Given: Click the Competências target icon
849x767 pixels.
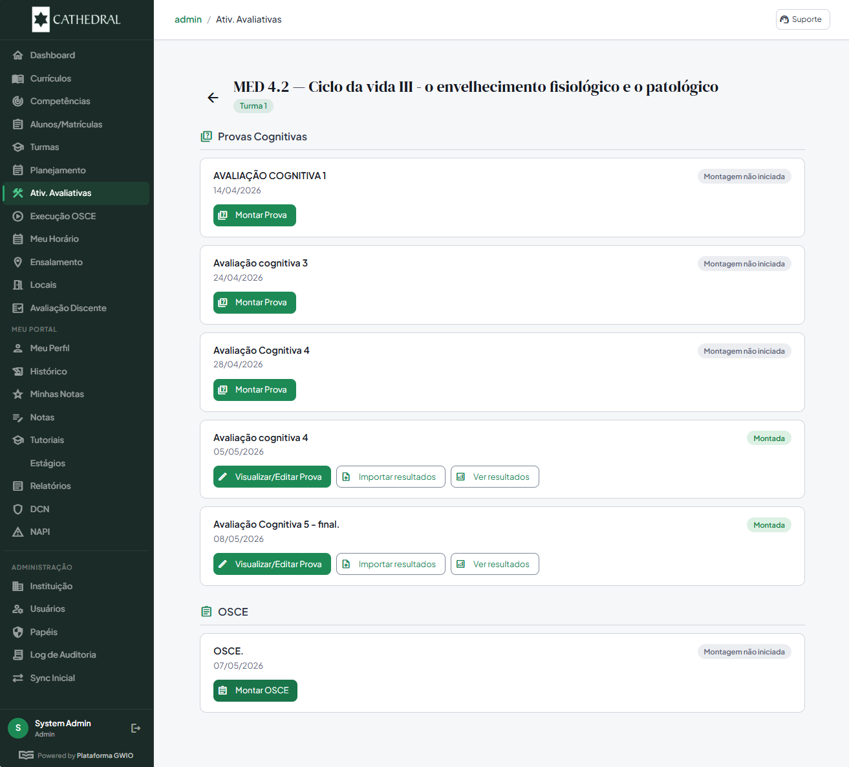Looking at the screenshot, I should [18, 102].
